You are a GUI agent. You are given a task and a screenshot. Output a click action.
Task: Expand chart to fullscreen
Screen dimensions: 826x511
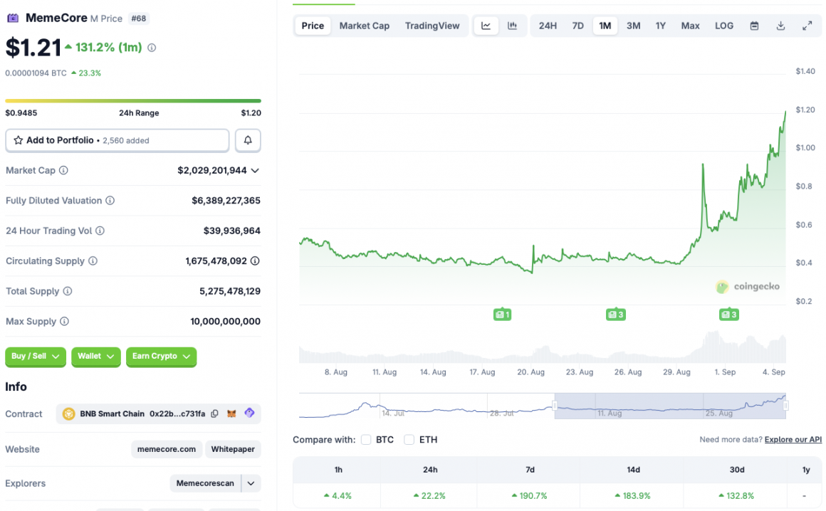click(x=806, y=25)
